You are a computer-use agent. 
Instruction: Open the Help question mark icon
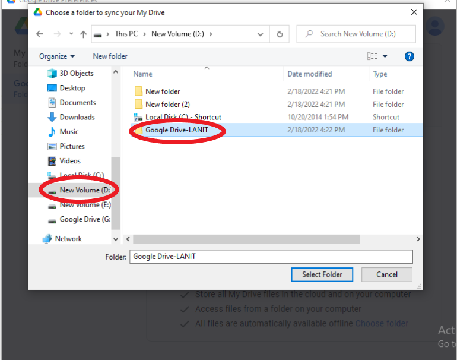(x=409, y=56)
